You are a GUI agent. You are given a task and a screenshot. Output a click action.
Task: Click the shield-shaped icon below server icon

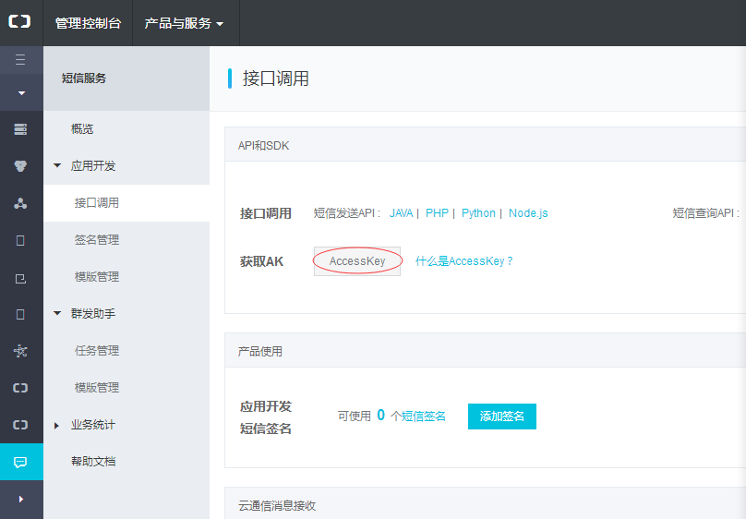tap(20, 166)
